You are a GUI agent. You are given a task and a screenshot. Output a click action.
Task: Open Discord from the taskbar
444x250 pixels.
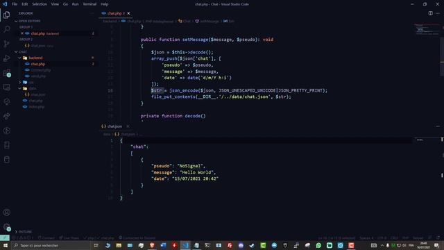pos(241,245)
